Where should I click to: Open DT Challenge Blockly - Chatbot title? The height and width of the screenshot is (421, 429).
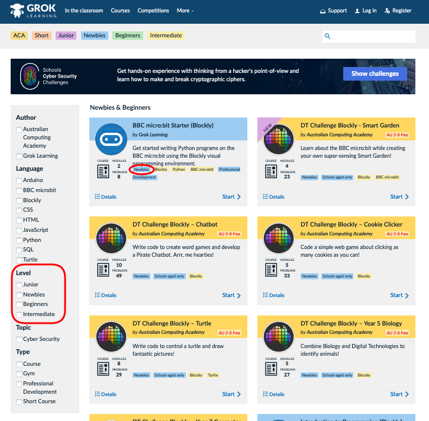[175, 224]
